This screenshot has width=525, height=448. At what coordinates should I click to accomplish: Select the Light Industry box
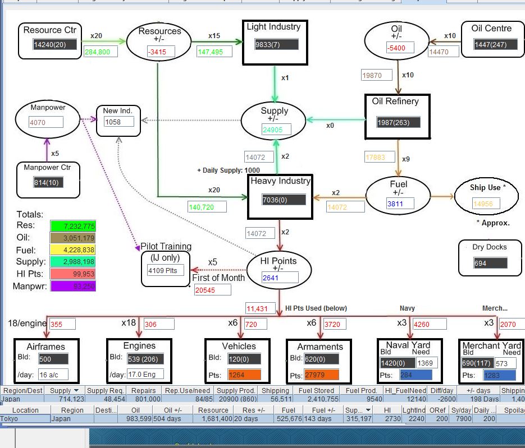click(275, 43)
